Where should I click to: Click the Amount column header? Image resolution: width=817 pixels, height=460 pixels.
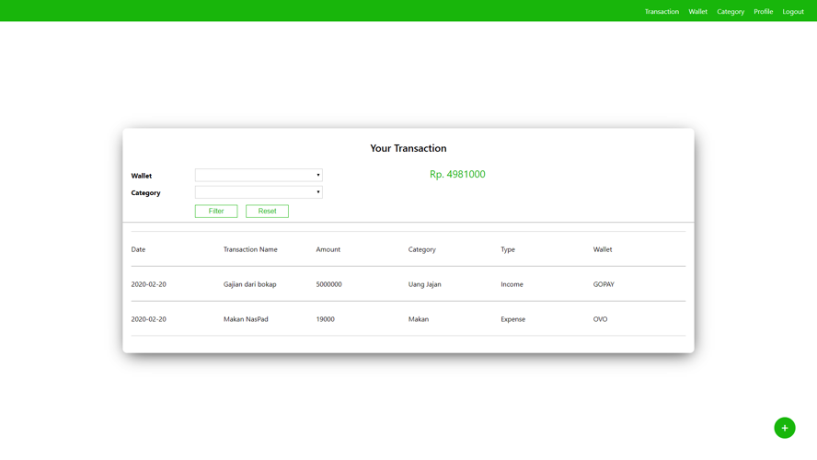pyautogui.click(x=328, y=249)
